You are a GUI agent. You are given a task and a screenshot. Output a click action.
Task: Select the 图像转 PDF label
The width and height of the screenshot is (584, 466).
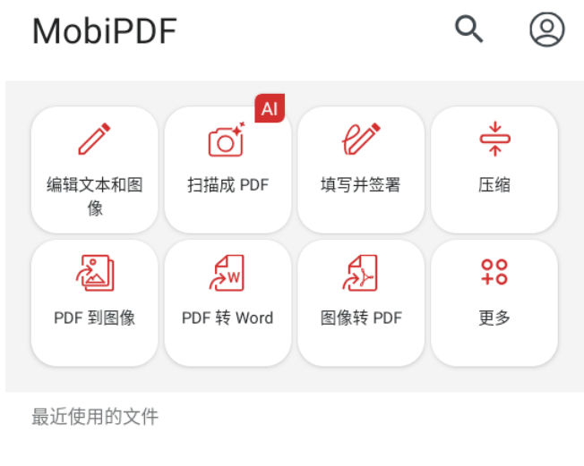click(x=361, y=318)
